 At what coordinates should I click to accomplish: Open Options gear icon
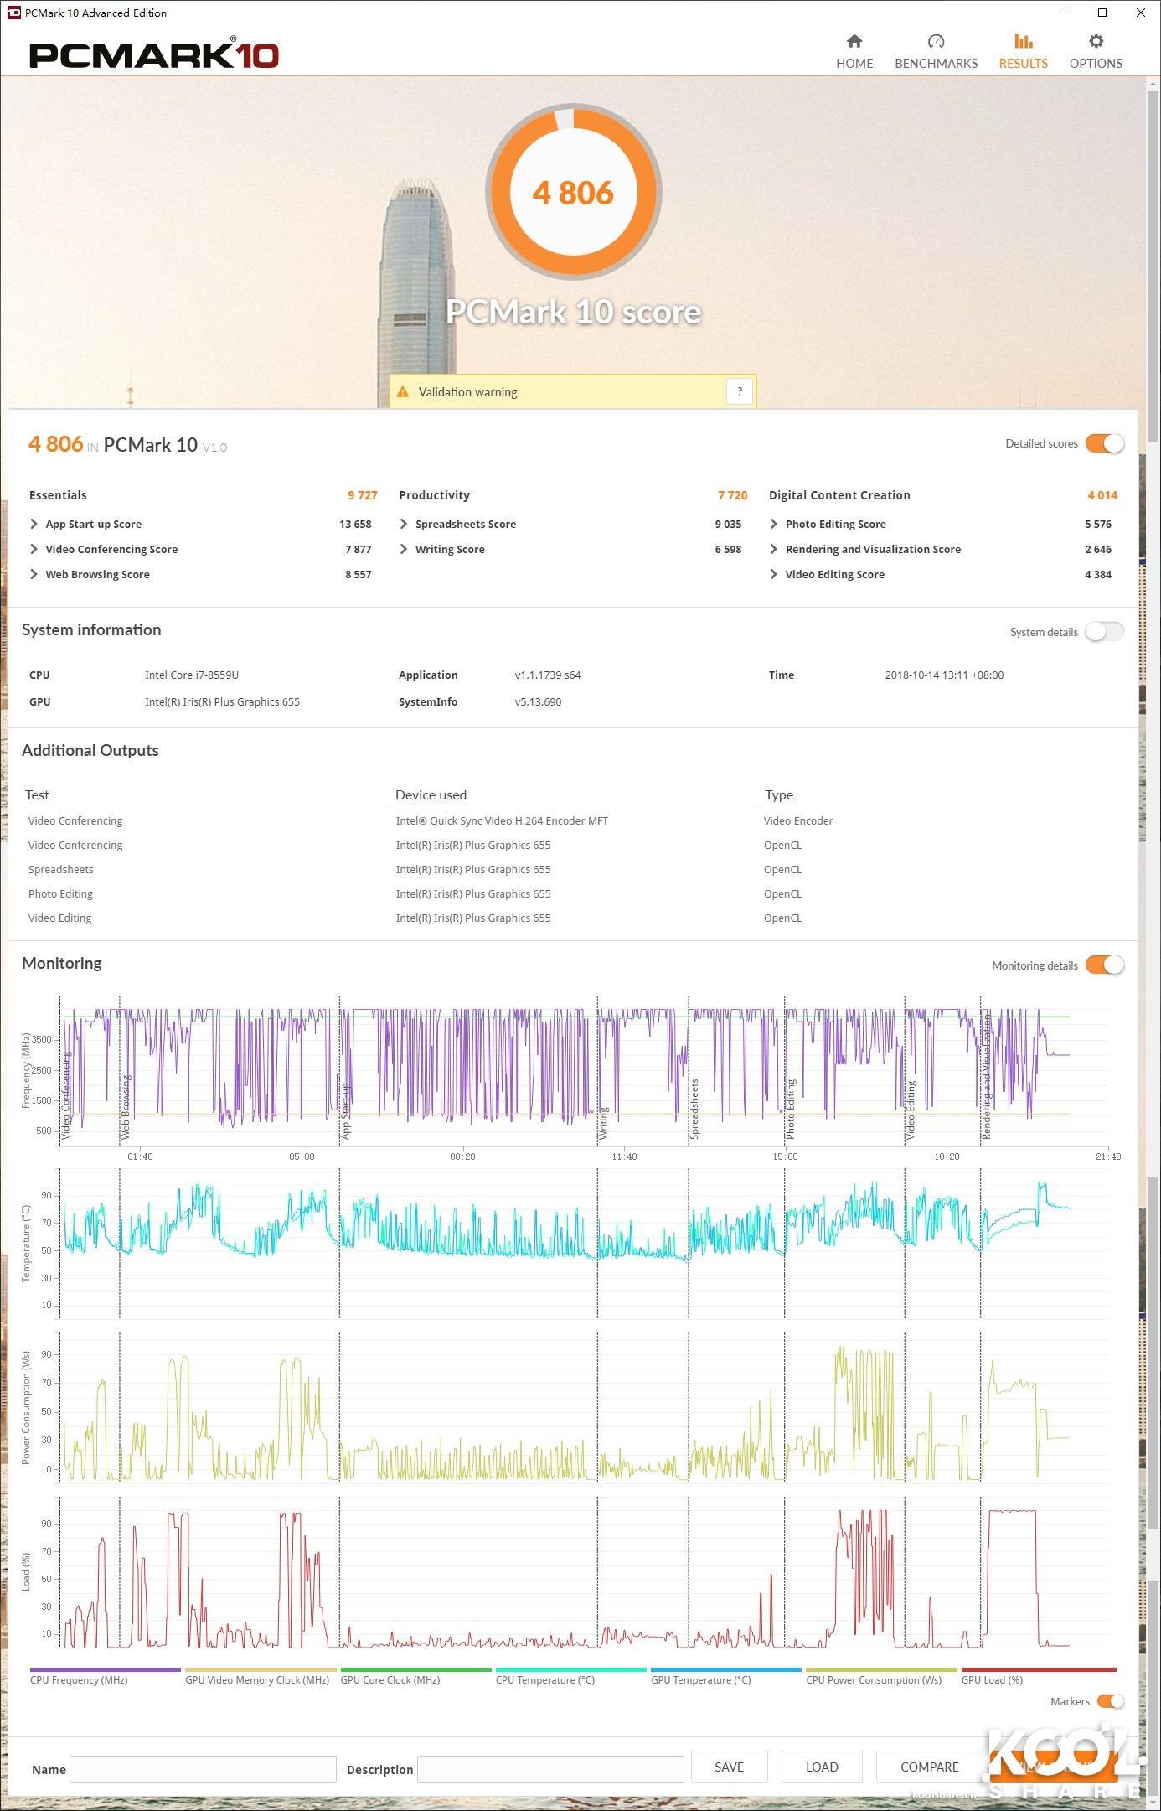pos(1095,42)
